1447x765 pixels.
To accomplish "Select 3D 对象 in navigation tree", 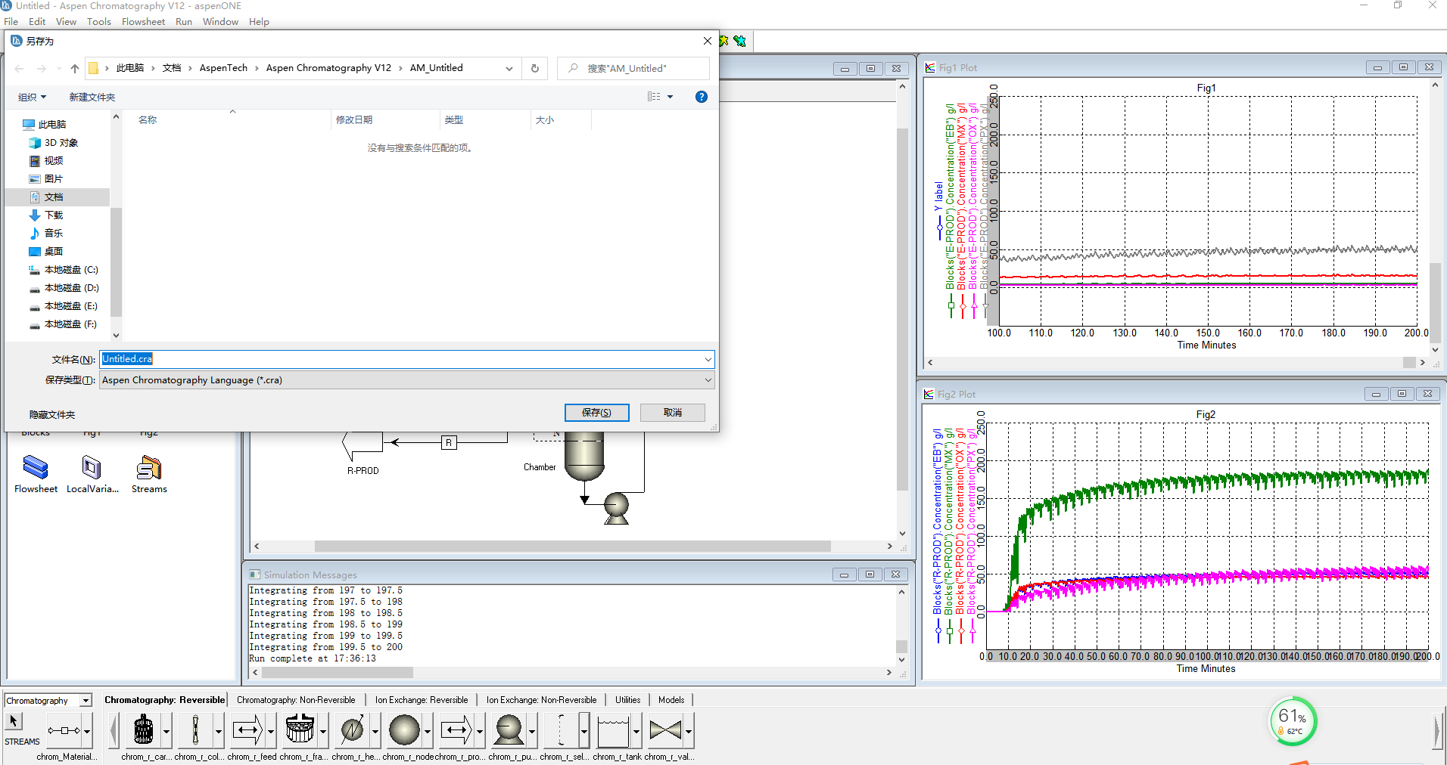I will [61, 143].
